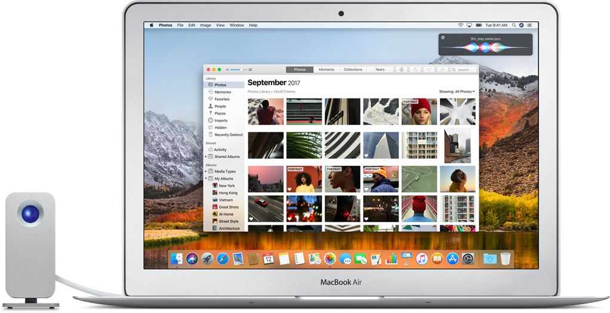Viewport: 610px width, 313px height.
Task: Select the Photos view tab
Action: pyautogui.click(x=300, y=70)
